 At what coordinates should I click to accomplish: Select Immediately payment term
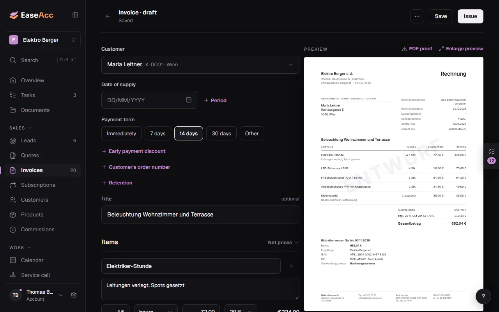click(121, 133)
